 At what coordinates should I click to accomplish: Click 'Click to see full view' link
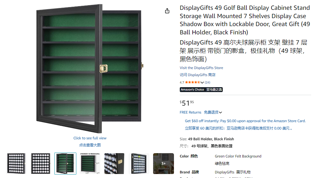point(90,138)
